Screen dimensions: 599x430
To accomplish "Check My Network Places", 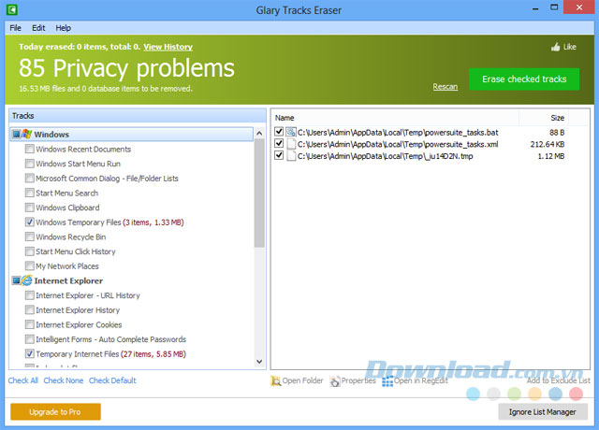I will (x=29, y=265).
